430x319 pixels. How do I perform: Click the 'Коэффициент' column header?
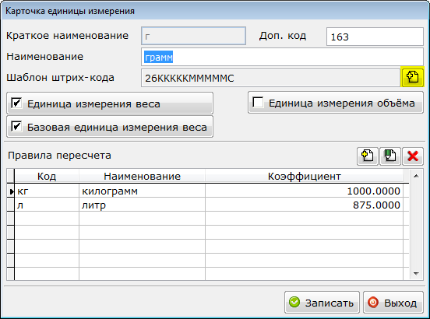[304, 176]
